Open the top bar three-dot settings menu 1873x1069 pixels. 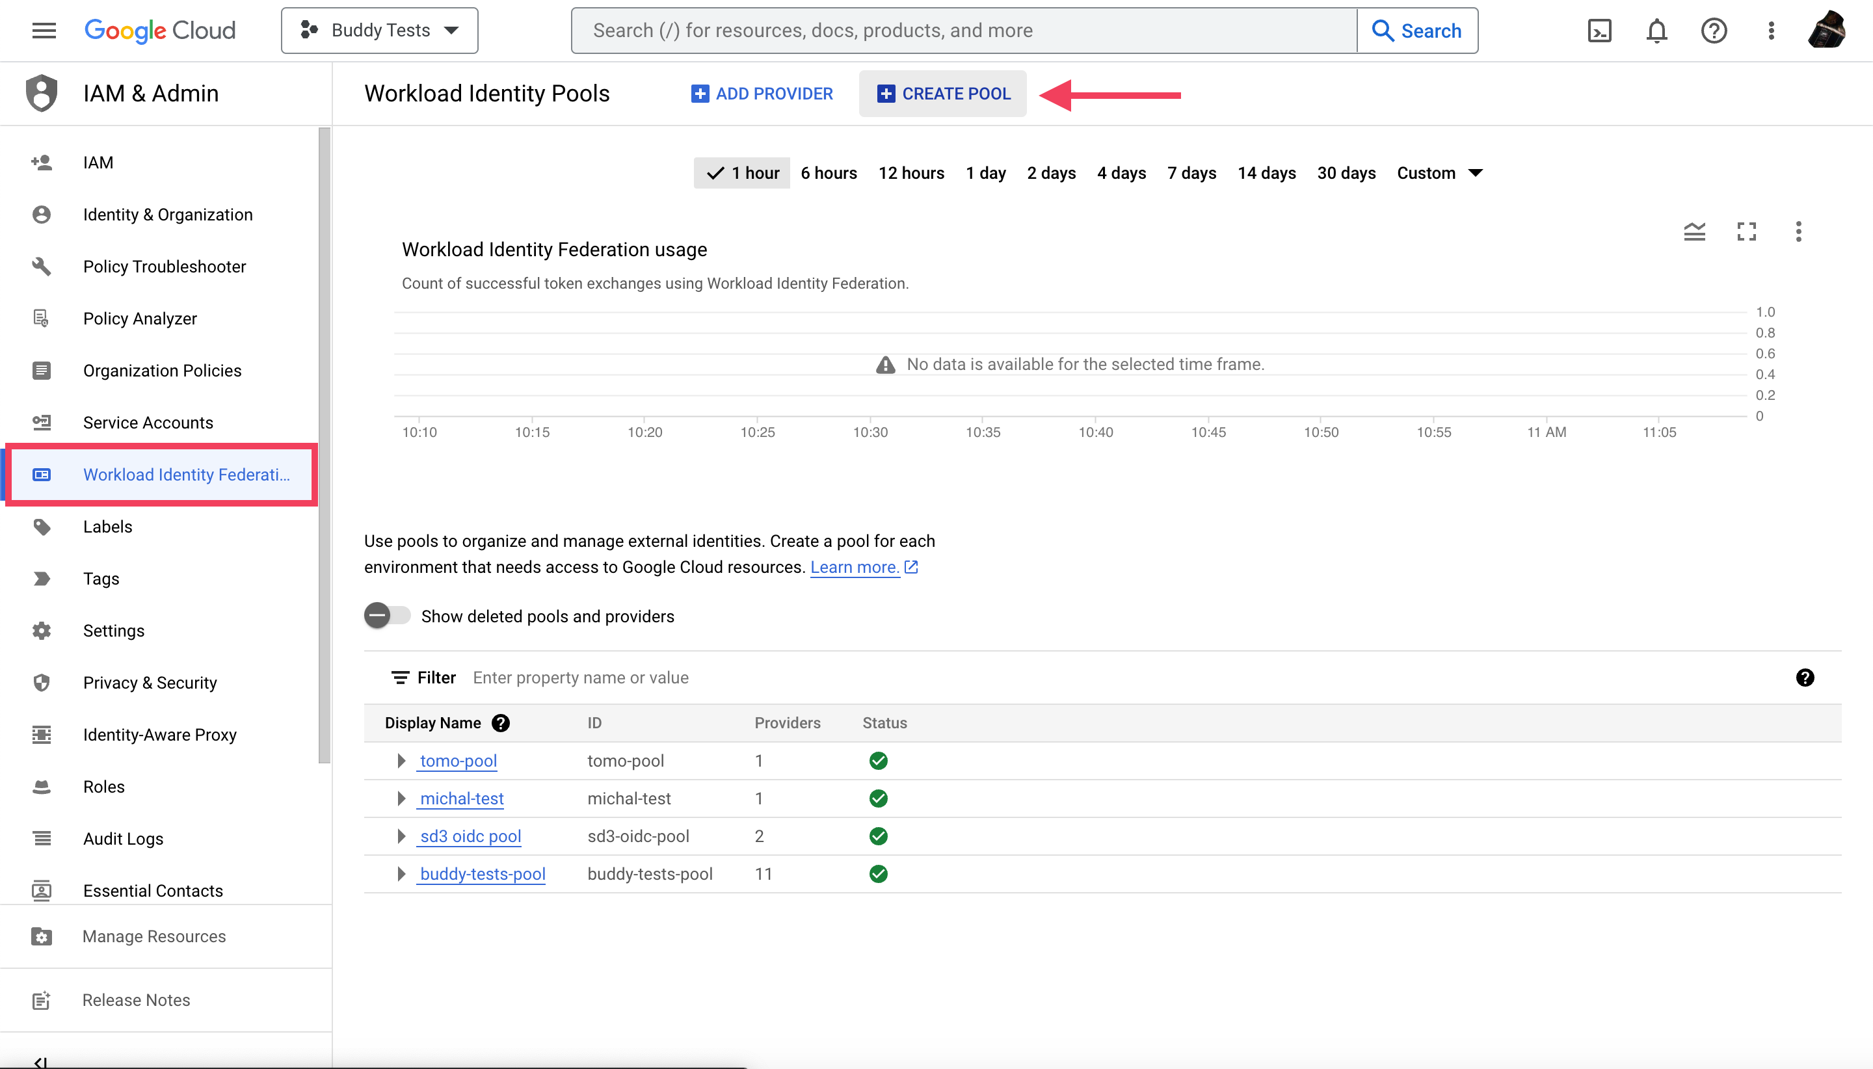[1771, 30]
